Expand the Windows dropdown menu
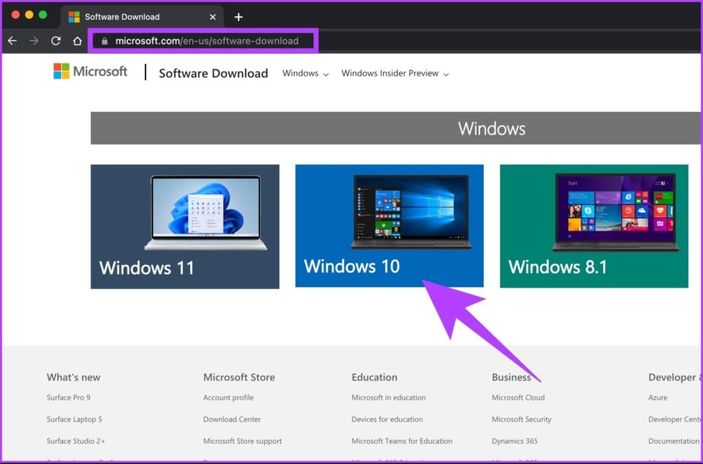Image resolution: width=703 pixels, height=464 pixels. tap(306, 73)
